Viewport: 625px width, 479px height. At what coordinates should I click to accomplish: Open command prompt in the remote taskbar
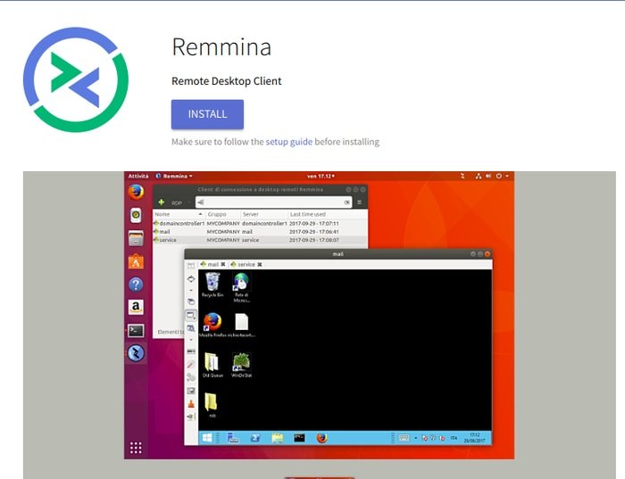tap(299, 438)
